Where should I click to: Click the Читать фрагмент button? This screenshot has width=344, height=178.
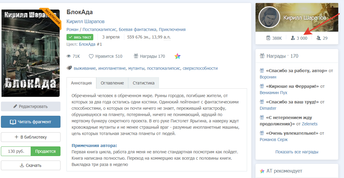[x=31, y=122]
